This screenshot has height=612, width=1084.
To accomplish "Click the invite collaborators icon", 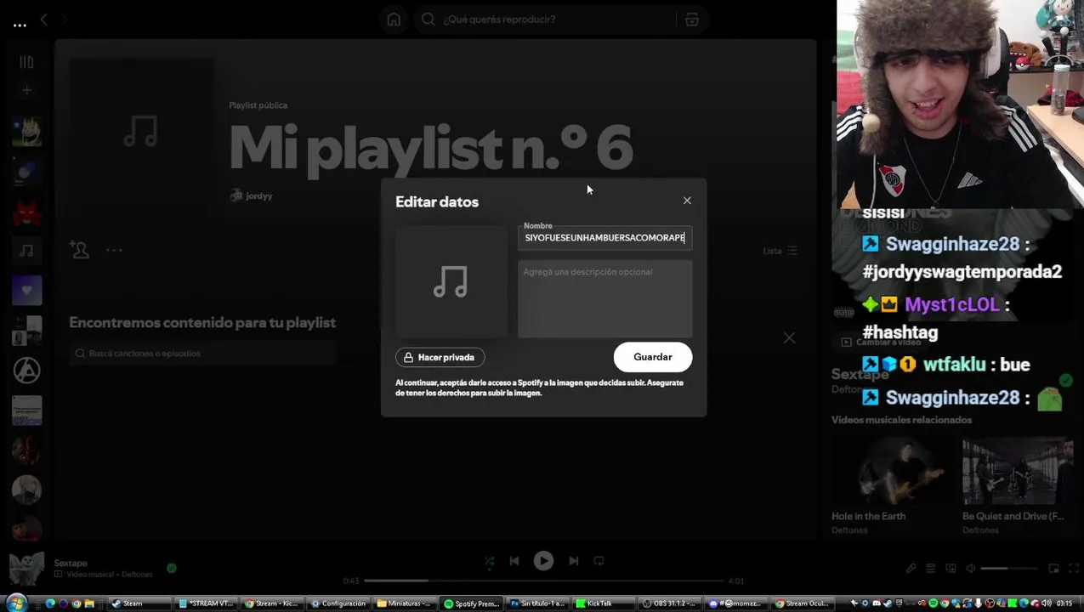I will (79, 250).
